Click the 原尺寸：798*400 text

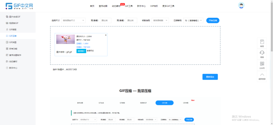83,40
